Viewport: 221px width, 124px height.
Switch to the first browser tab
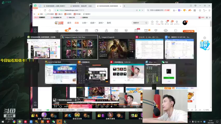click(55, 6)
